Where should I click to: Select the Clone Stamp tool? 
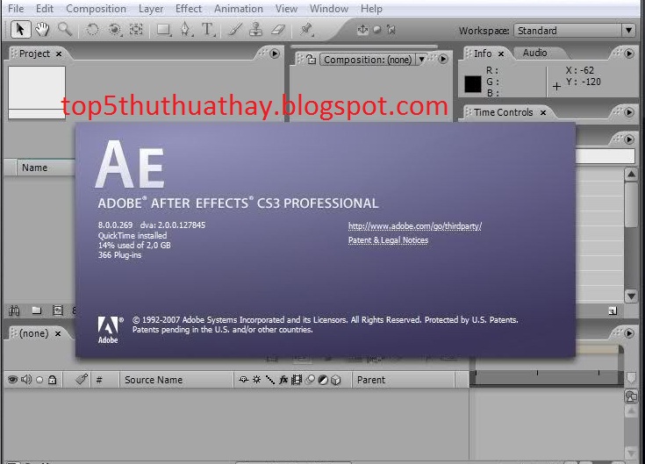point(256,30)
